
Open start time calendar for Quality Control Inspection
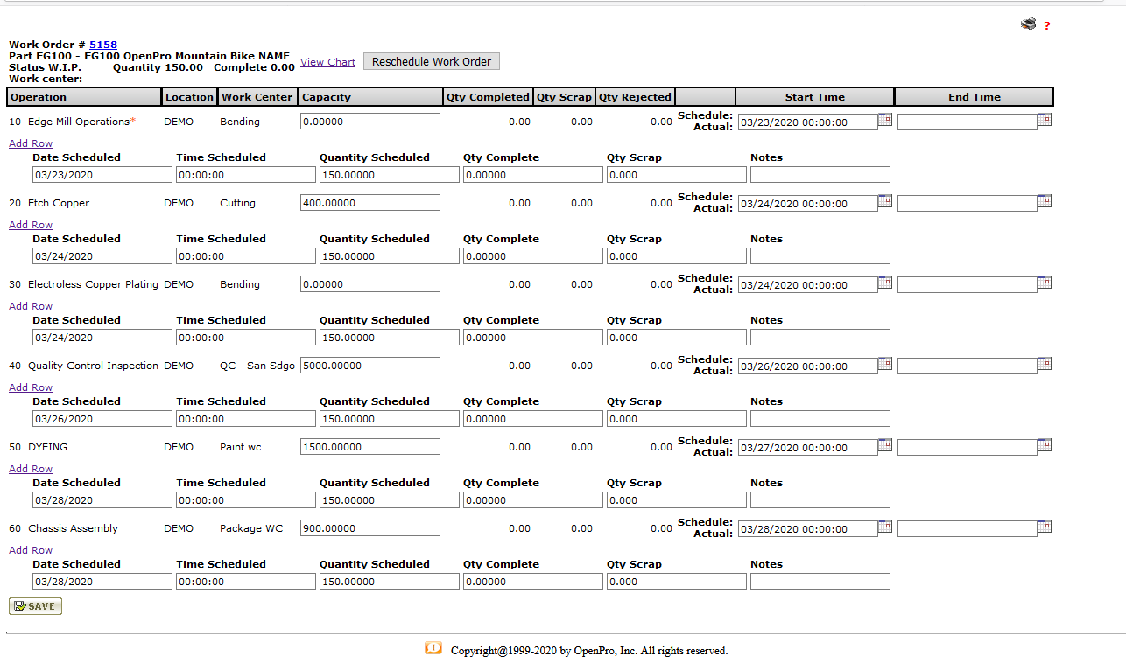(885, 364)
